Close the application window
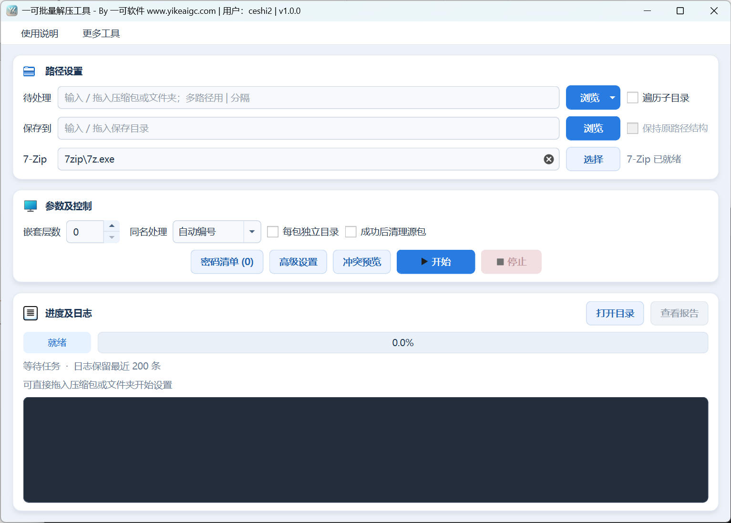Image resolution: width=731 pixels, height=523 pixels. [714, 10]
